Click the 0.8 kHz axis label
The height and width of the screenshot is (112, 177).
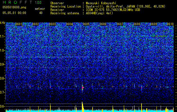pyautogui.click(x=2, y=78)
